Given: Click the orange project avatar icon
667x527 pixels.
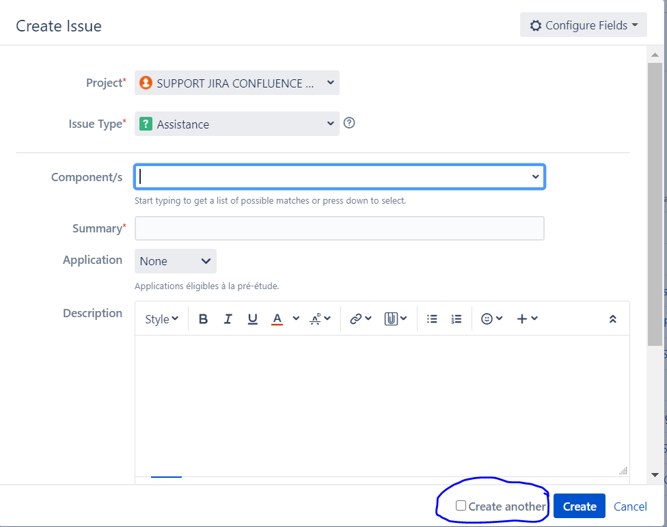Looking at the screenshot, I should point(146,83).
